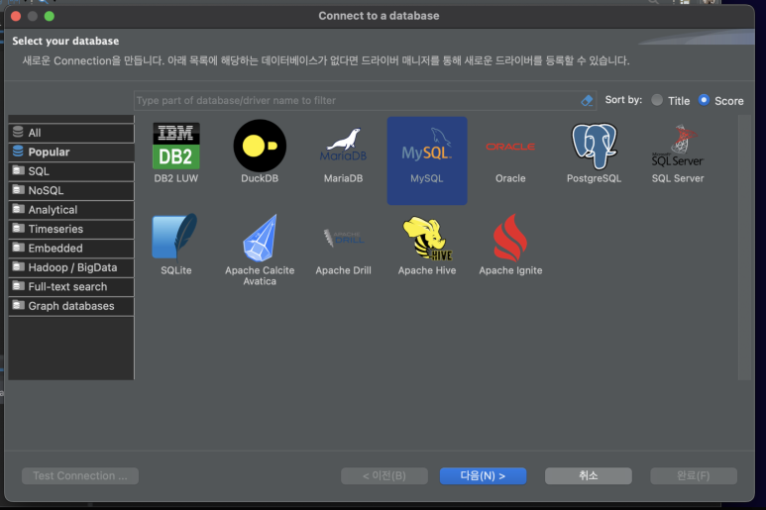This screenshot has height=510, width=766.
Task: Open the Popular category
Action: (x=71, y=152)
